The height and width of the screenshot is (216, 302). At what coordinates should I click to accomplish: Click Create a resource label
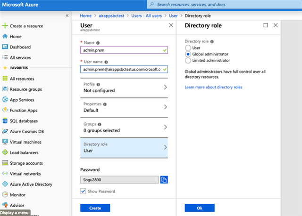pyautogui.click(x=26, y=26)
